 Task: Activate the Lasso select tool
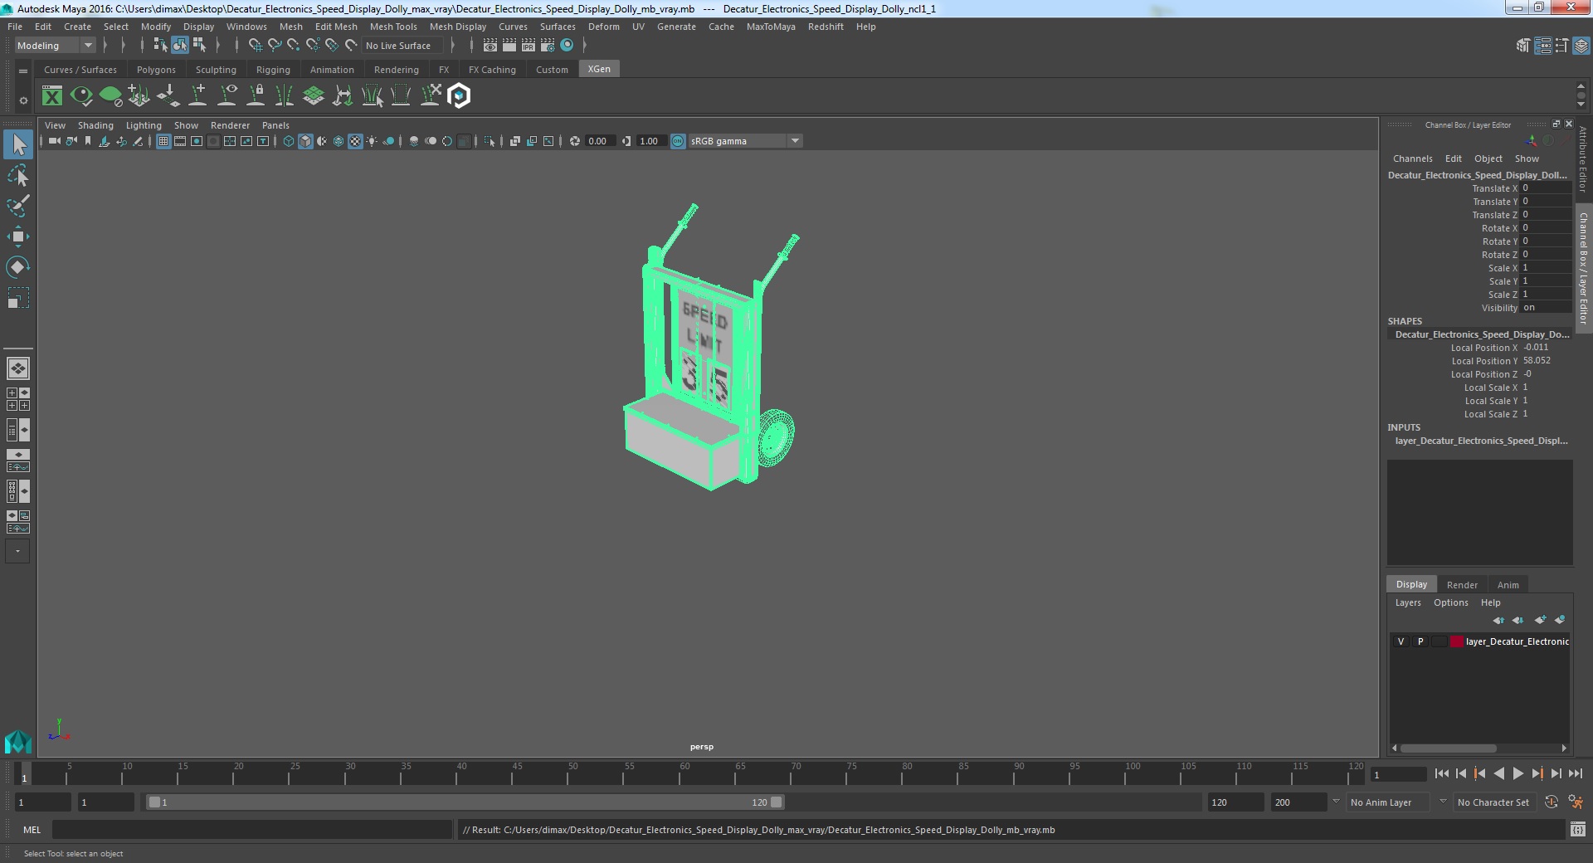(x=17, y=176)
